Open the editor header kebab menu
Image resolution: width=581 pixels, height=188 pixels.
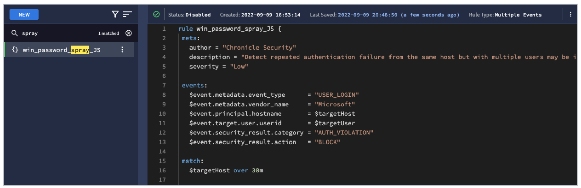point(570,14)
